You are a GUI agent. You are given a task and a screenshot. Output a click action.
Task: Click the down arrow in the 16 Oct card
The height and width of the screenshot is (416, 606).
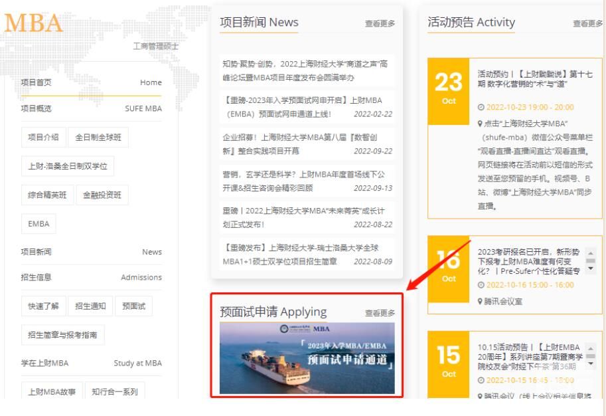pyautogui.click(x=591, y=268)
